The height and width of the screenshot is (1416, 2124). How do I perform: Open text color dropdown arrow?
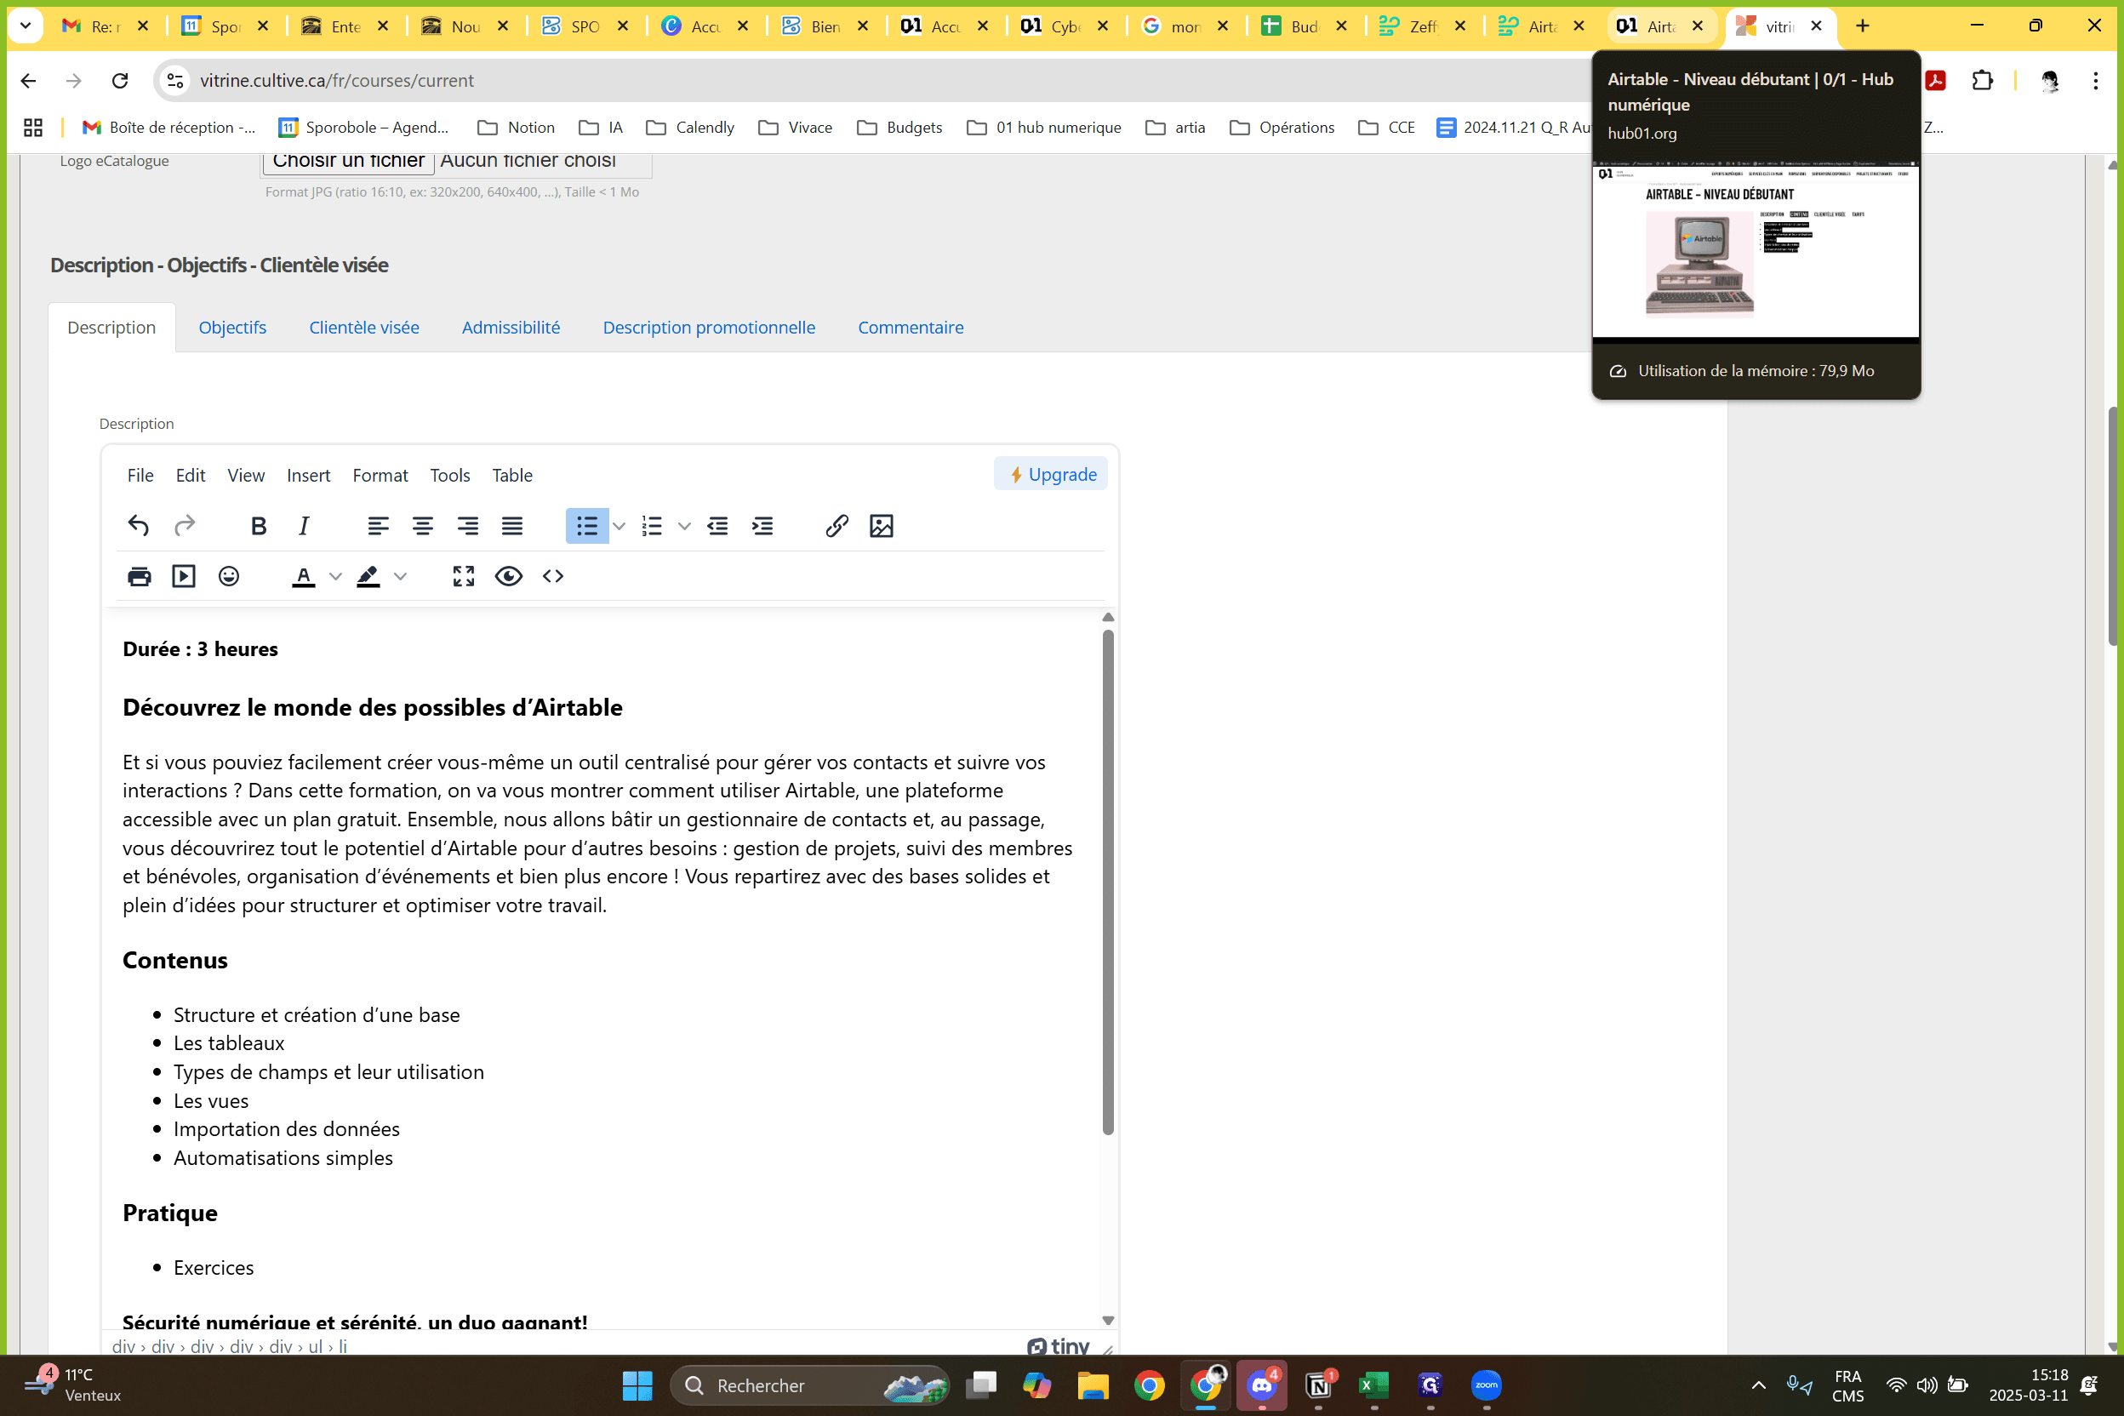pyautogui.click(x=335, y=576)
